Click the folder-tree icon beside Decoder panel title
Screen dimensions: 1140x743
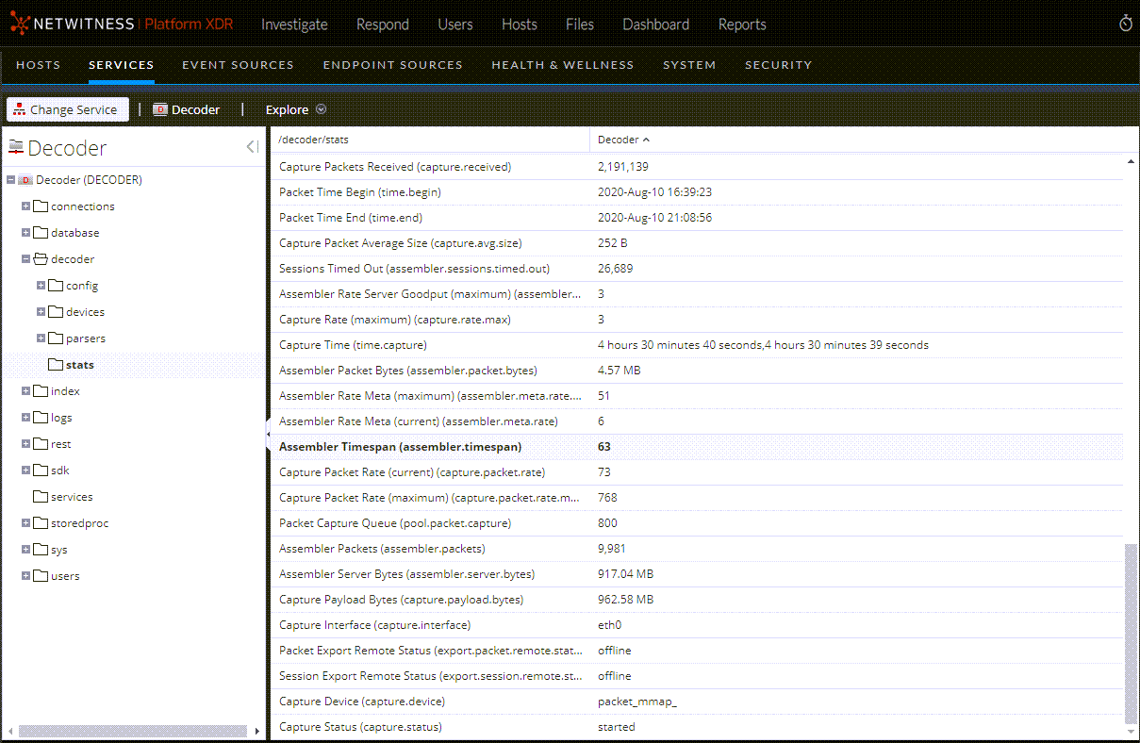point(14,146)
